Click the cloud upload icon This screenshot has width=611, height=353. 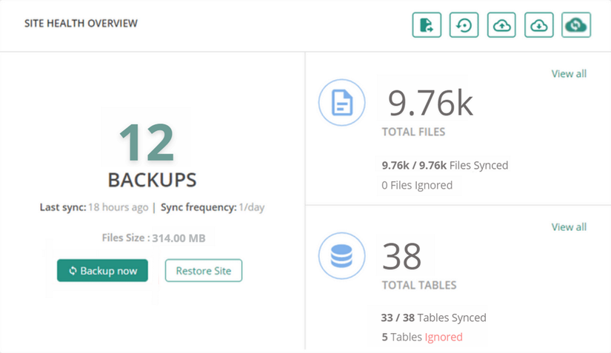(501, 25)
